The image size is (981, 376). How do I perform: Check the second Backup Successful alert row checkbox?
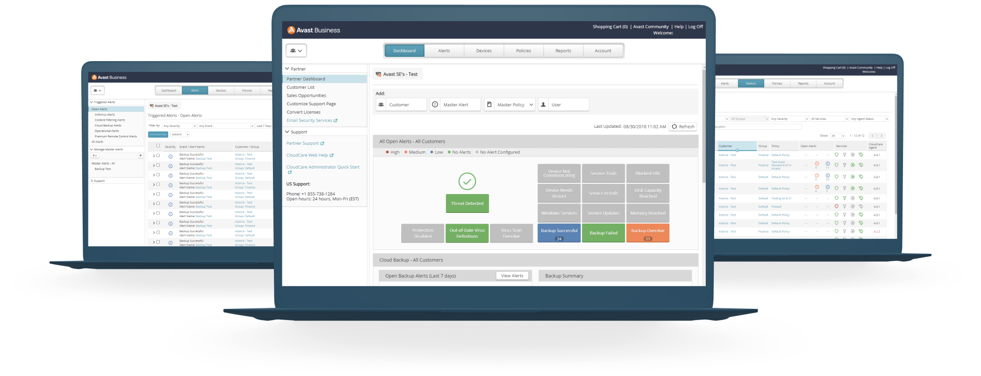[x=158, y=165]
